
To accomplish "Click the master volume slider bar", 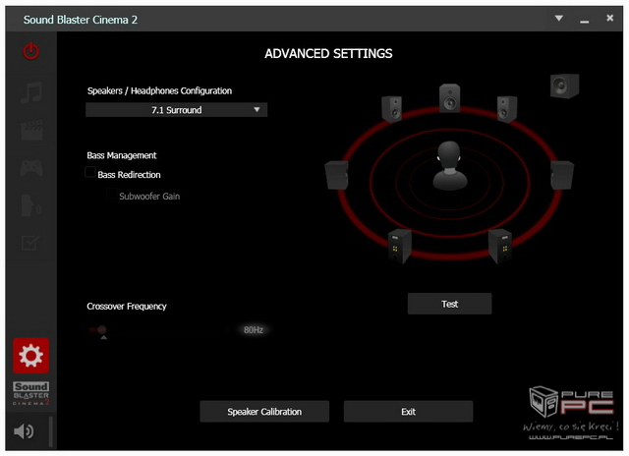I will (x=51, y=431).
